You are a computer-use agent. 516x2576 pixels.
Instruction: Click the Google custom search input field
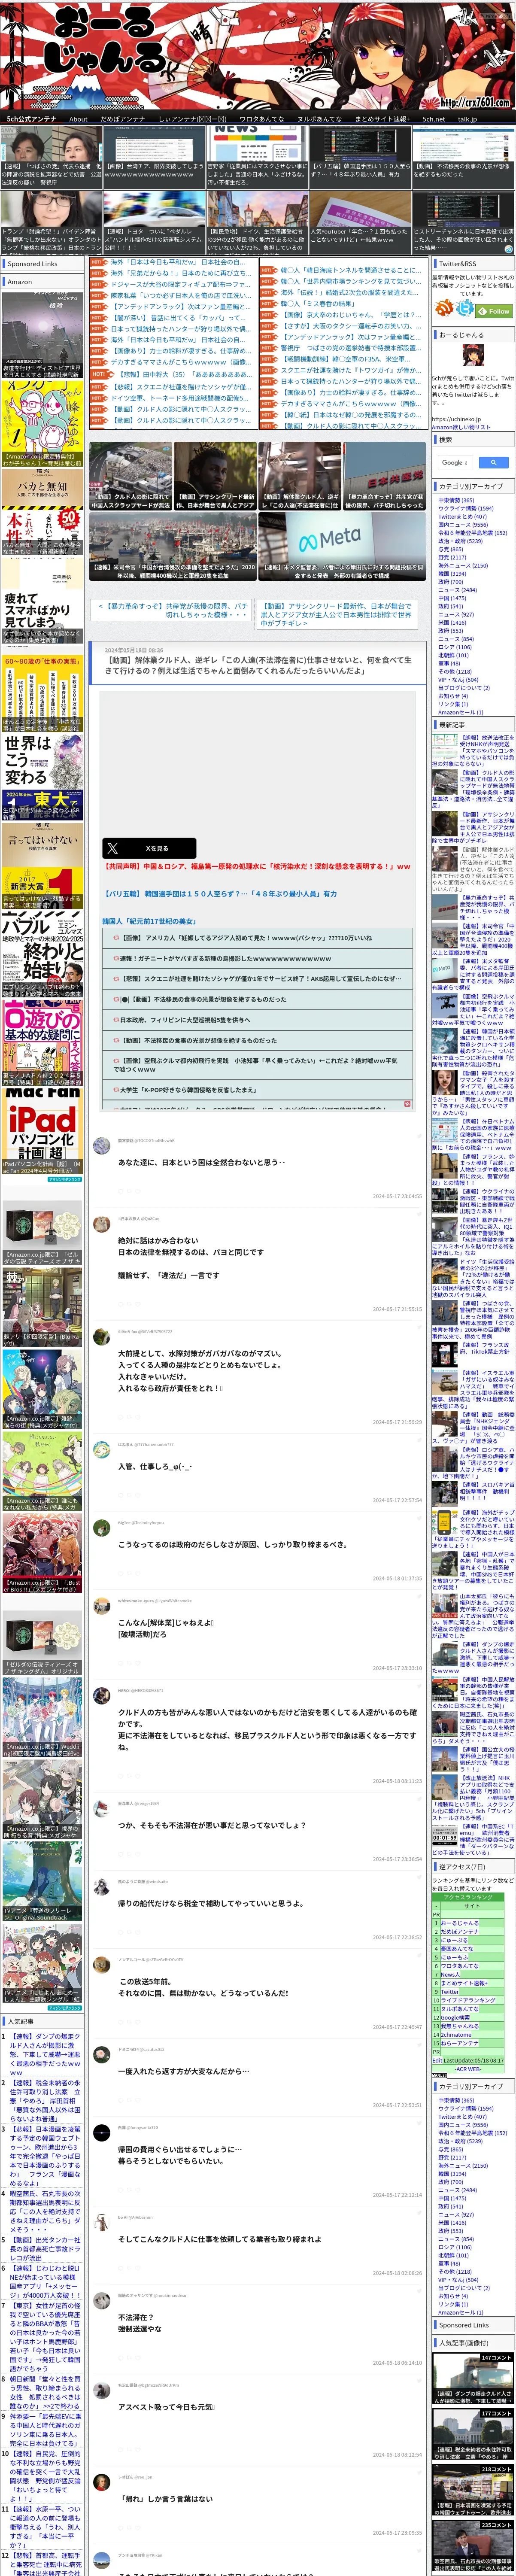coord(456,462)
